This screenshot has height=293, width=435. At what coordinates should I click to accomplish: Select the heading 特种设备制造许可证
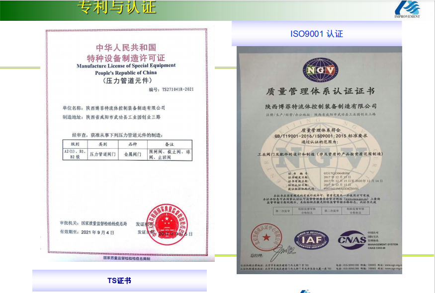point(126,58)
